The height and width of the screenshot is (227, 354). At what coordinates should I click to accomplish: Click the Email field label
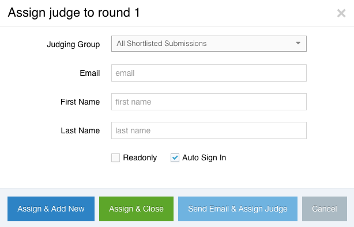coord(89,73)
